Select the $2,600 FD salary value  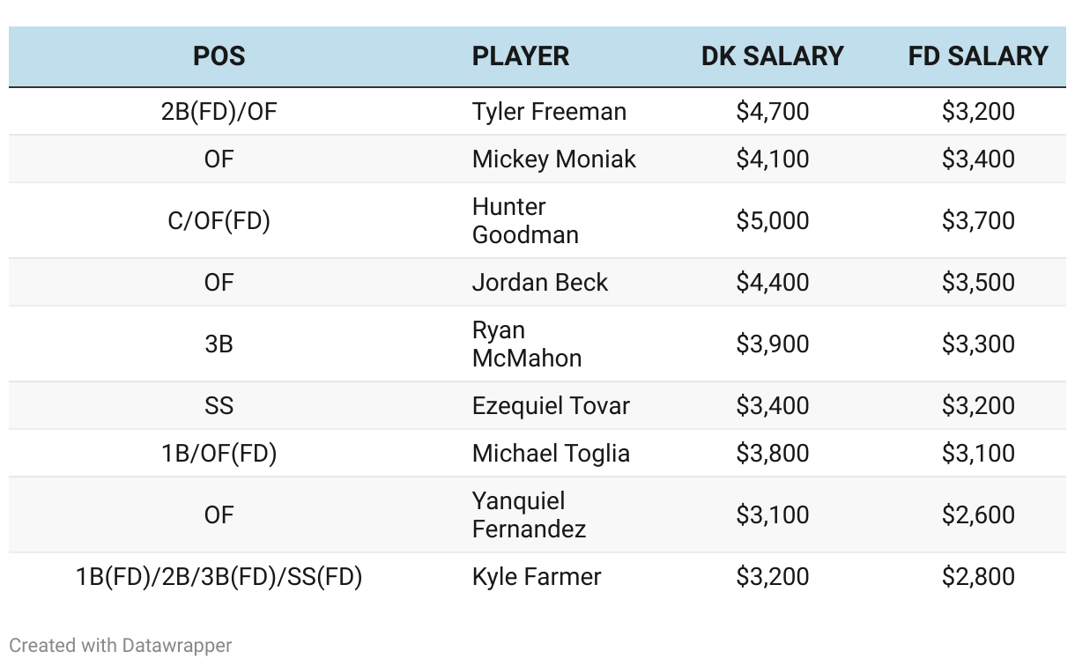pos(978,515)
